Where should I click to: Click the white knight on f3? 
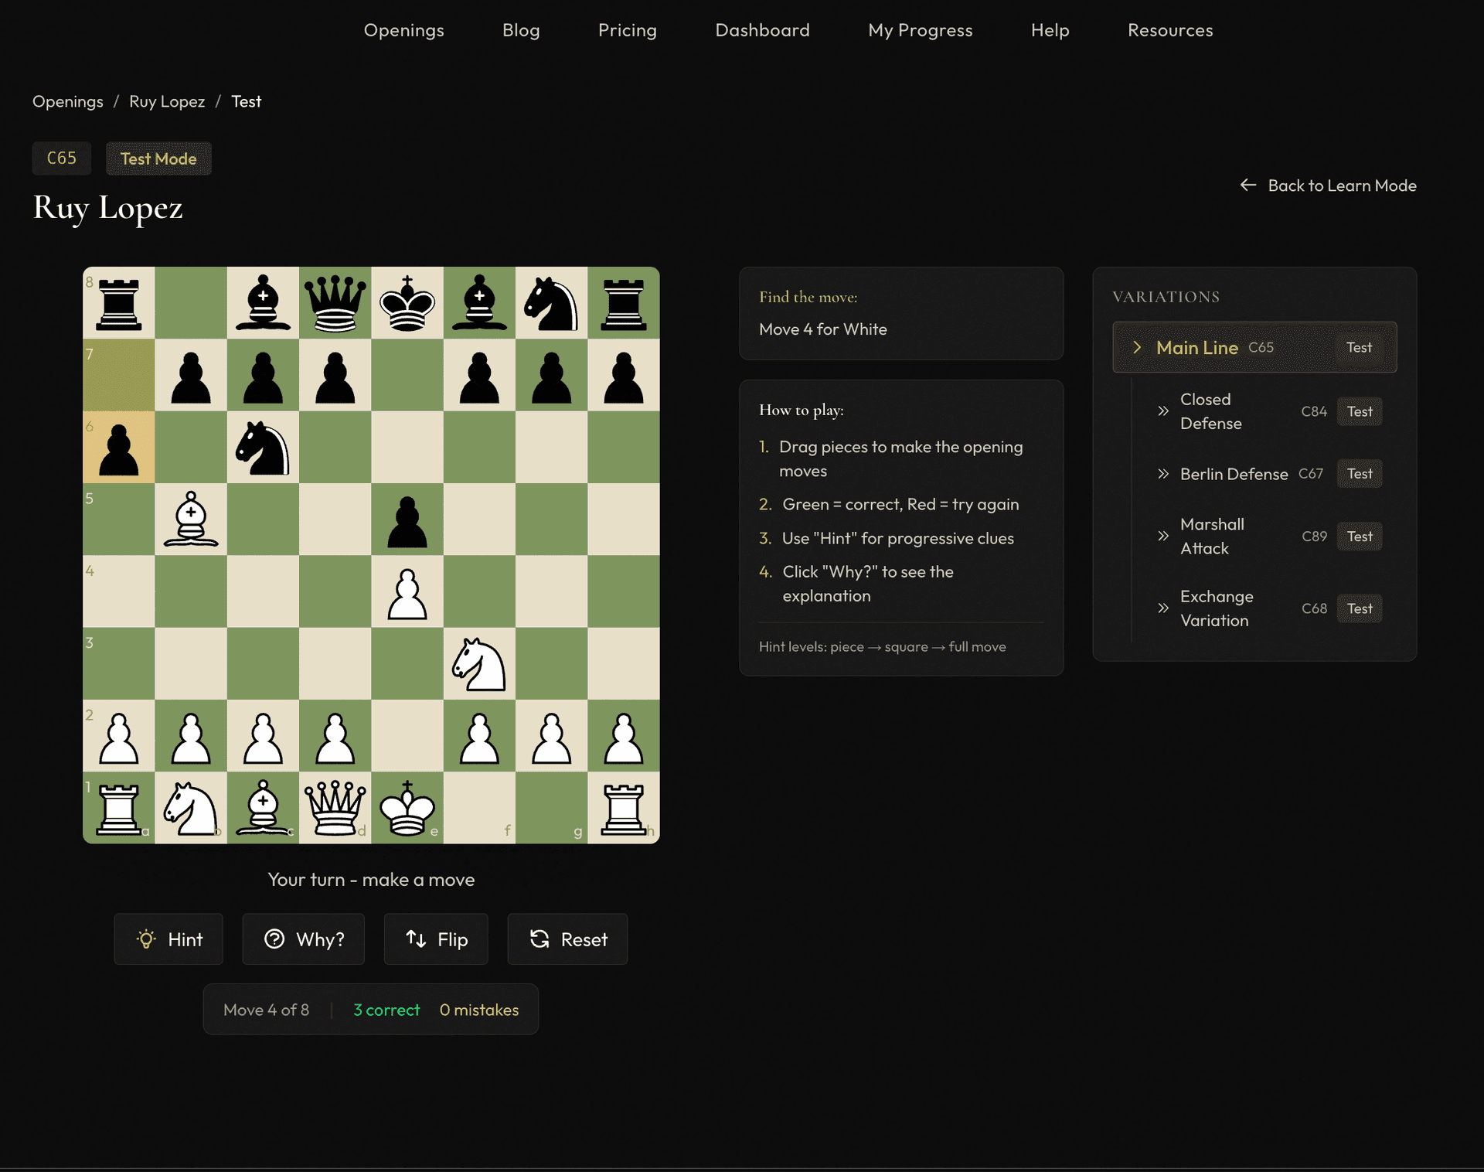[x=479, y=665]
